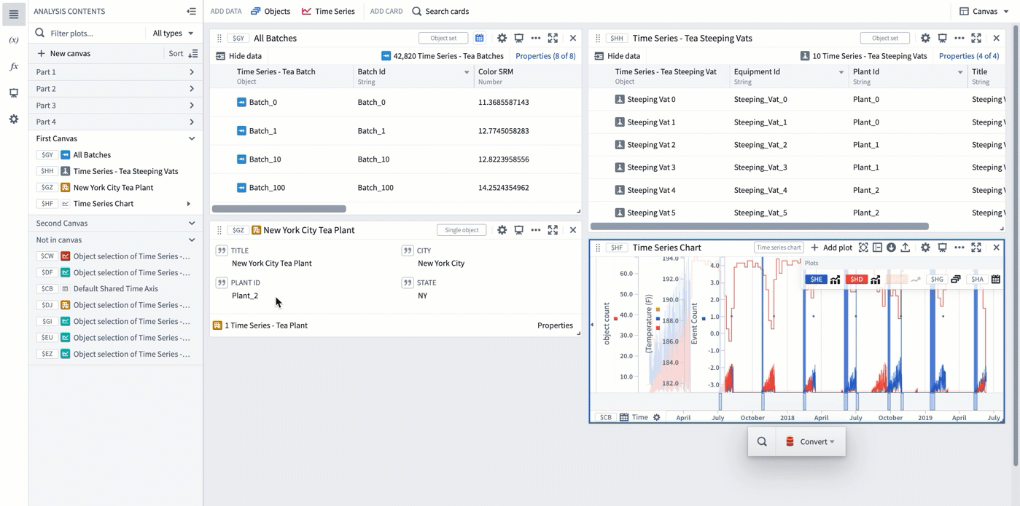Click Search cards in top toolbar
Screen dimensions: 1020x506
click(x=440, y=11)
